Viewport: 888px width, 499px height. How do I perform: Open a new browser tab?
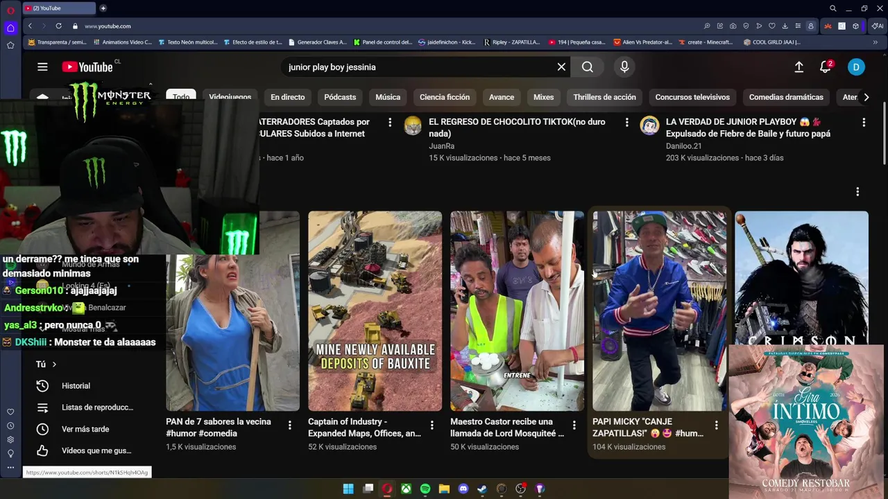tap(103, 8)
